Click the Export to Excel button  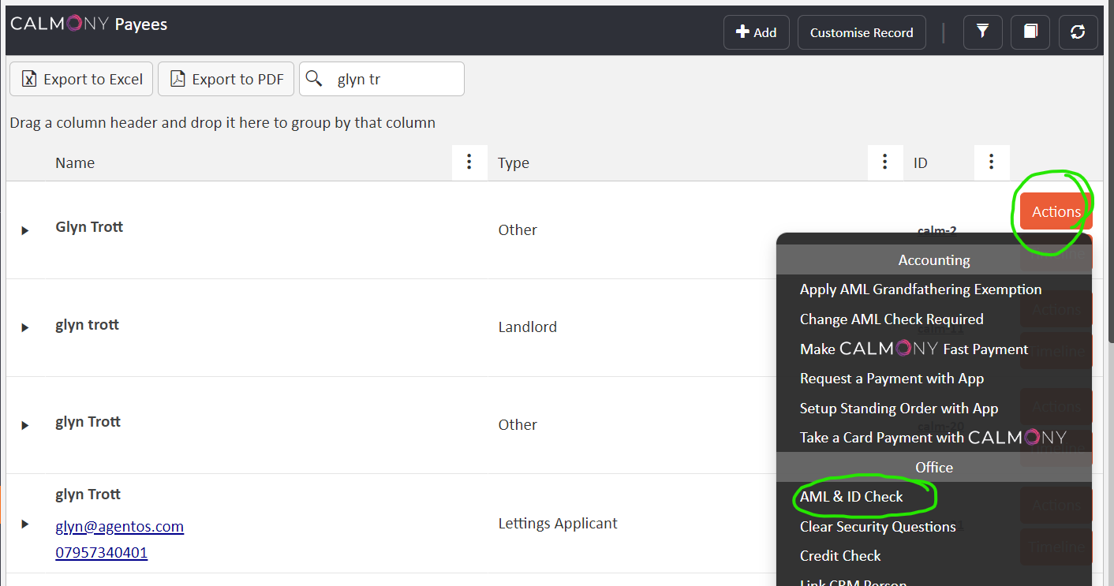(81, 79)
